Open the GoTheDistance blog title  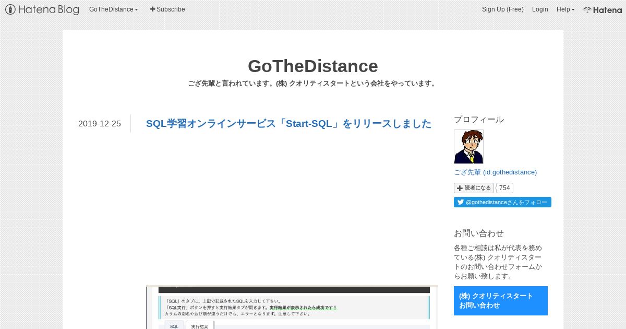click(x=313, y=66)
